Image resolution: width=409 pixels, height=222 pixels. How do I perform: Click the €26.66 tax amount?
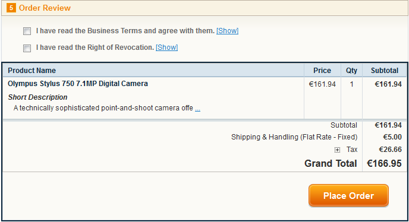point(390,150)
